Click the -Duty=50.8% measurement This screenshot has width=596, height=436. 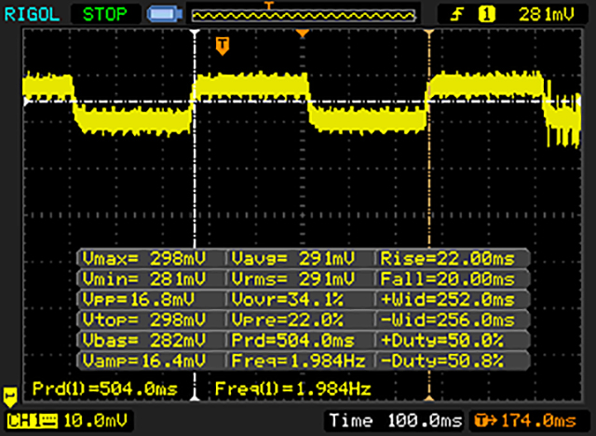(442, 361)
